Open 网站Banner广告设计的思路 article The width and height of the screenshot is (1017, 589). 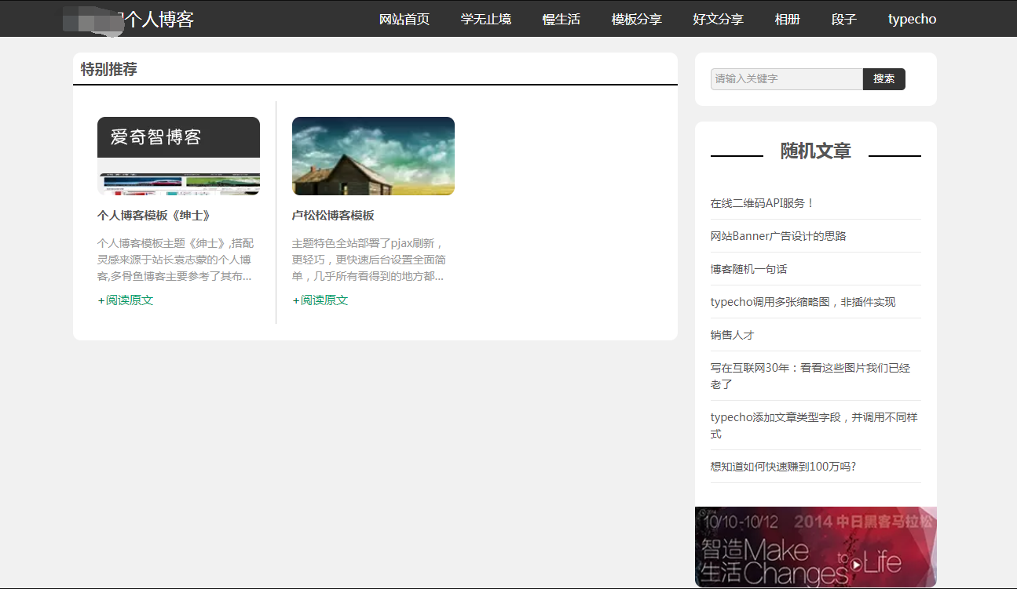click(777, 236)
